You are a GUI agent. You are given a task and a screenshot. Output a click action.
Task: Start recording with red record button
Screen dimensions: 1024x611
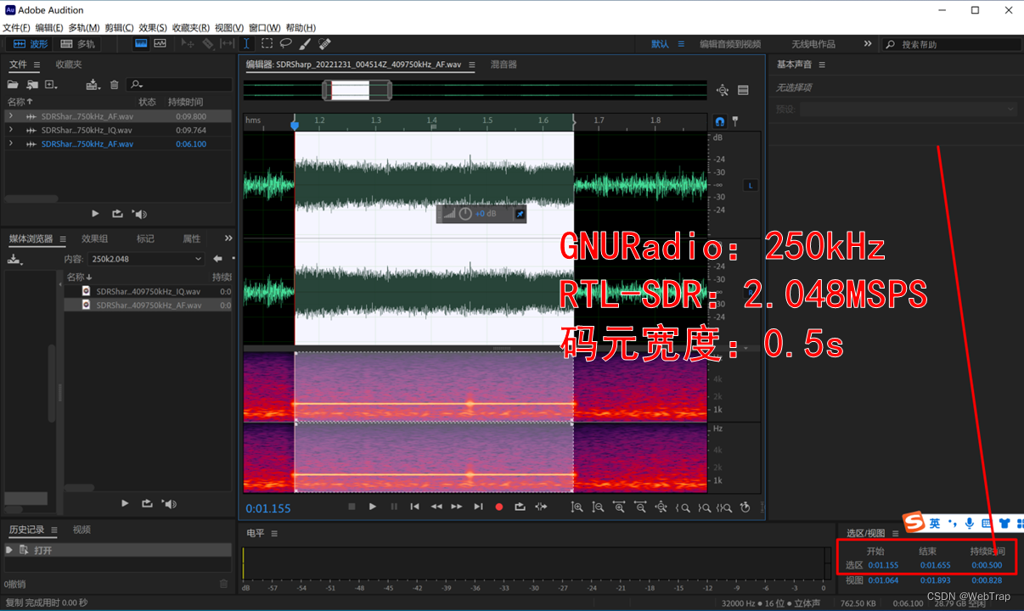click(499, 507)
